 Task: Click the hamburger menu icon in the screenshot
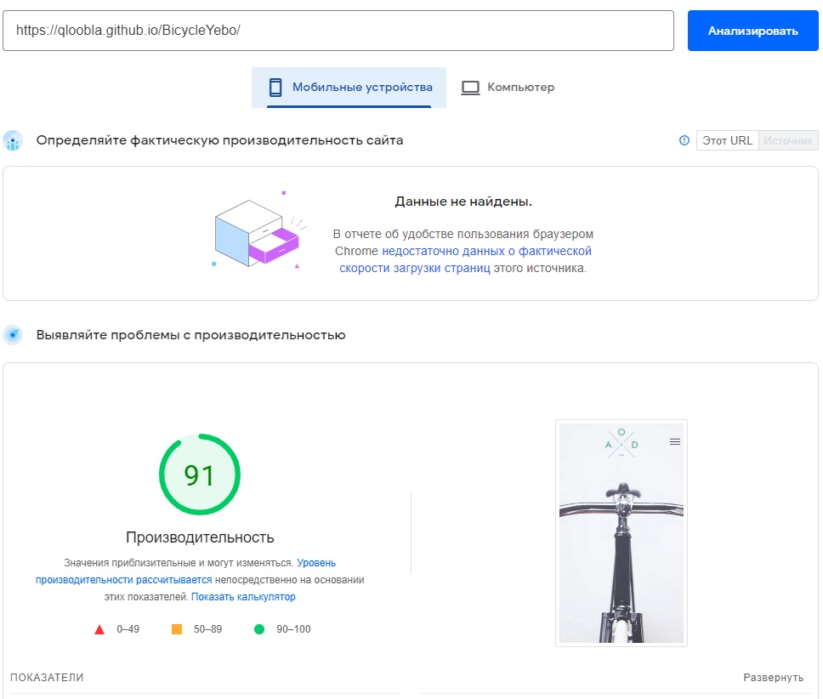click(x=675, y=442)
